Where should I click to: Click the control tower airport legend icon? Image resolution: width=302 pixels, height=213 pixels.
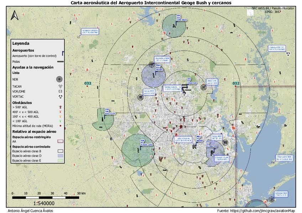(x=63, y=54)
